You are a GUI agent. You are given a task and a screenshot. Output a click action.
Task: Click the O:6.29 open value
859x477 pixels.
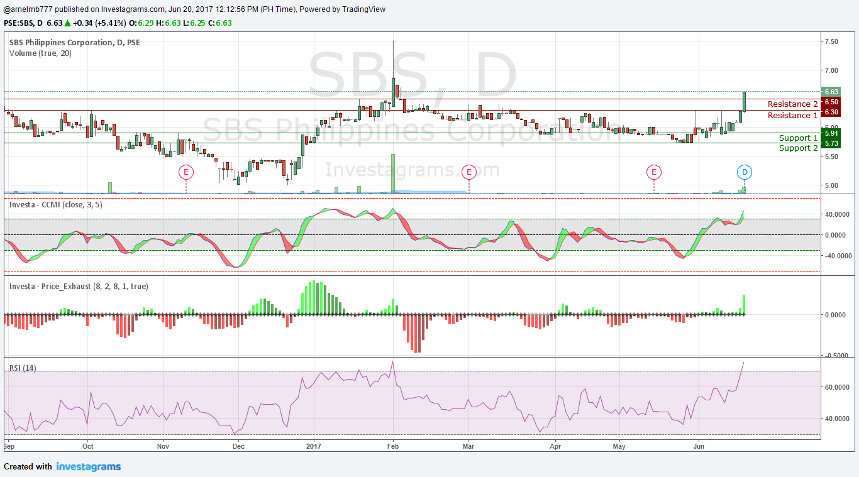point(140,23)
